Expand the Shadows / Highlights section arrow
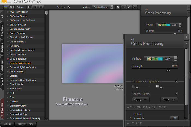 pyautogui.click(x=176, y=81)
